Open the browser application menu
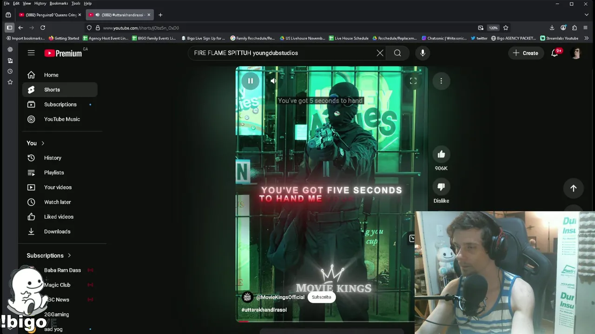Viewport: 595px width, 334px height. click(x=585, y=27)
